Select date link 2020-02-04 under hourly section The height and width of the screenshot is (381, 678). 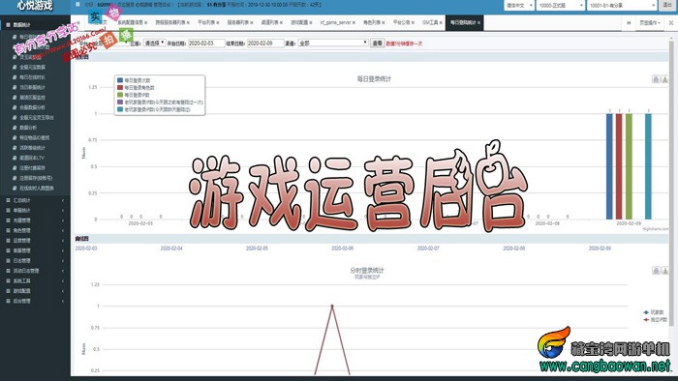tap(171, 249)
